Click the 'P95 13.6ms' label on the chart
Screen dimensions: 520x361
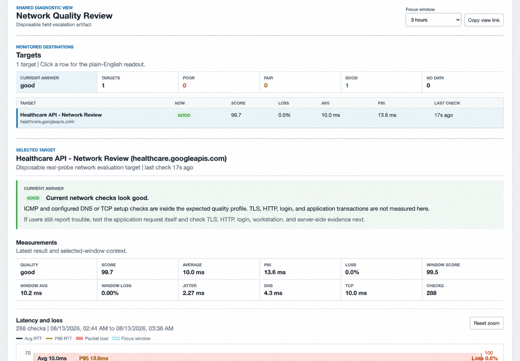pos(94,358)
